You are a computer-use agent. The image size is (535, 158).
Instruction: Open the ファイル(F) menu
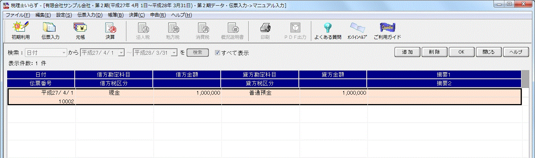click(x=18, y=15)
